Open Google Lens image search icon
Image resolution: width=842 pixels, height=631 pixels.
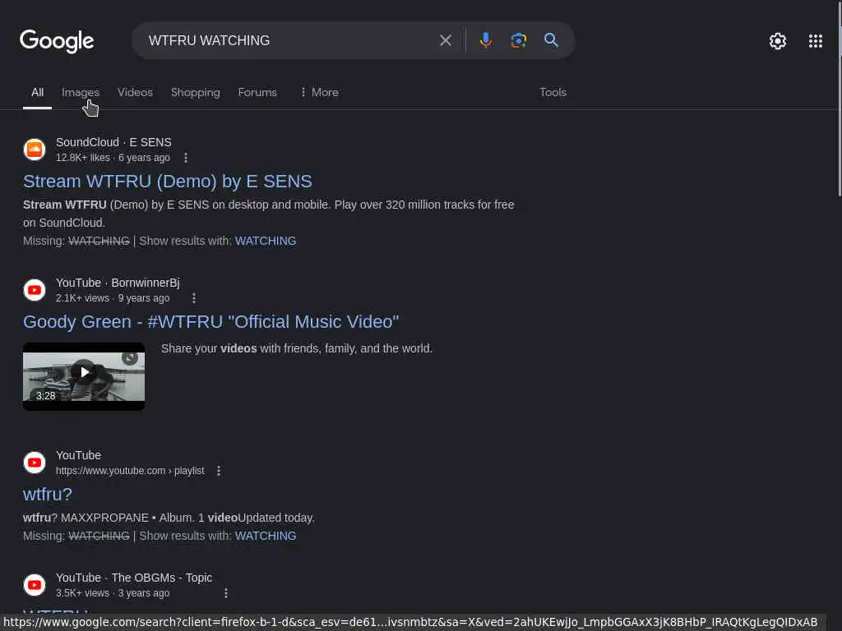(x=518, y=40)
